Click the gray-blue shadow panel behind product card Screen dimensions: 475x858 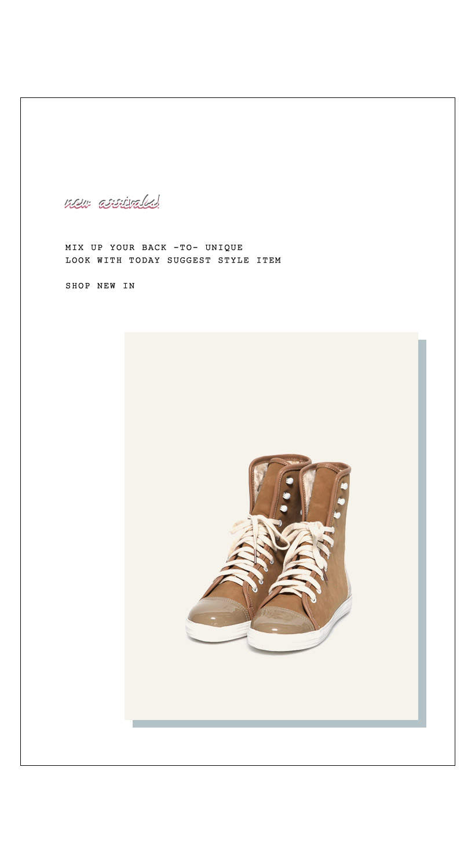tap(422, 533)
